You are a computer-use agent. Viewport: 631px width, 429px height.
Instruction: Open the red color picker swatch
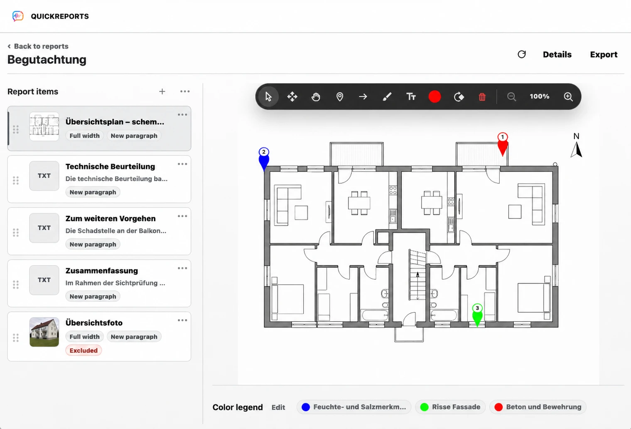[x=435, y=97]
